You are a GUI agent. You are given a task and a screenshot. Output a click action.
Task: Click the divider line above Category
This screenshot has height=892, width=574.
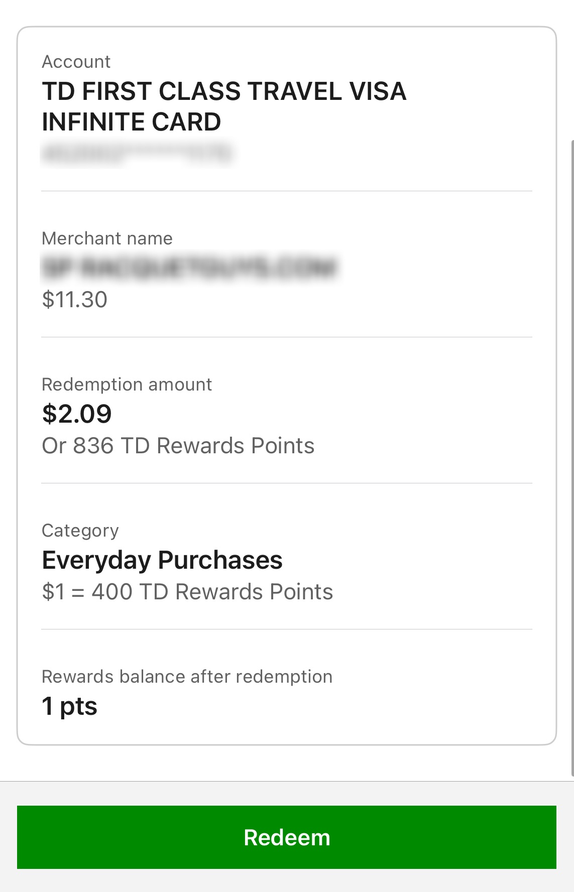click(x=287, y=483)
